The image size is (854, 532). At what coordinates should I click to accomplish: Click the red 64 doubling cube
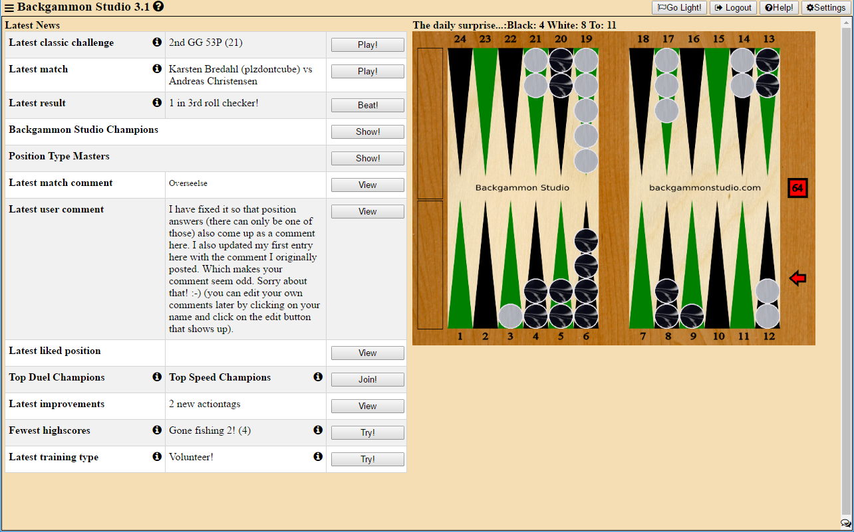[797, 188]
